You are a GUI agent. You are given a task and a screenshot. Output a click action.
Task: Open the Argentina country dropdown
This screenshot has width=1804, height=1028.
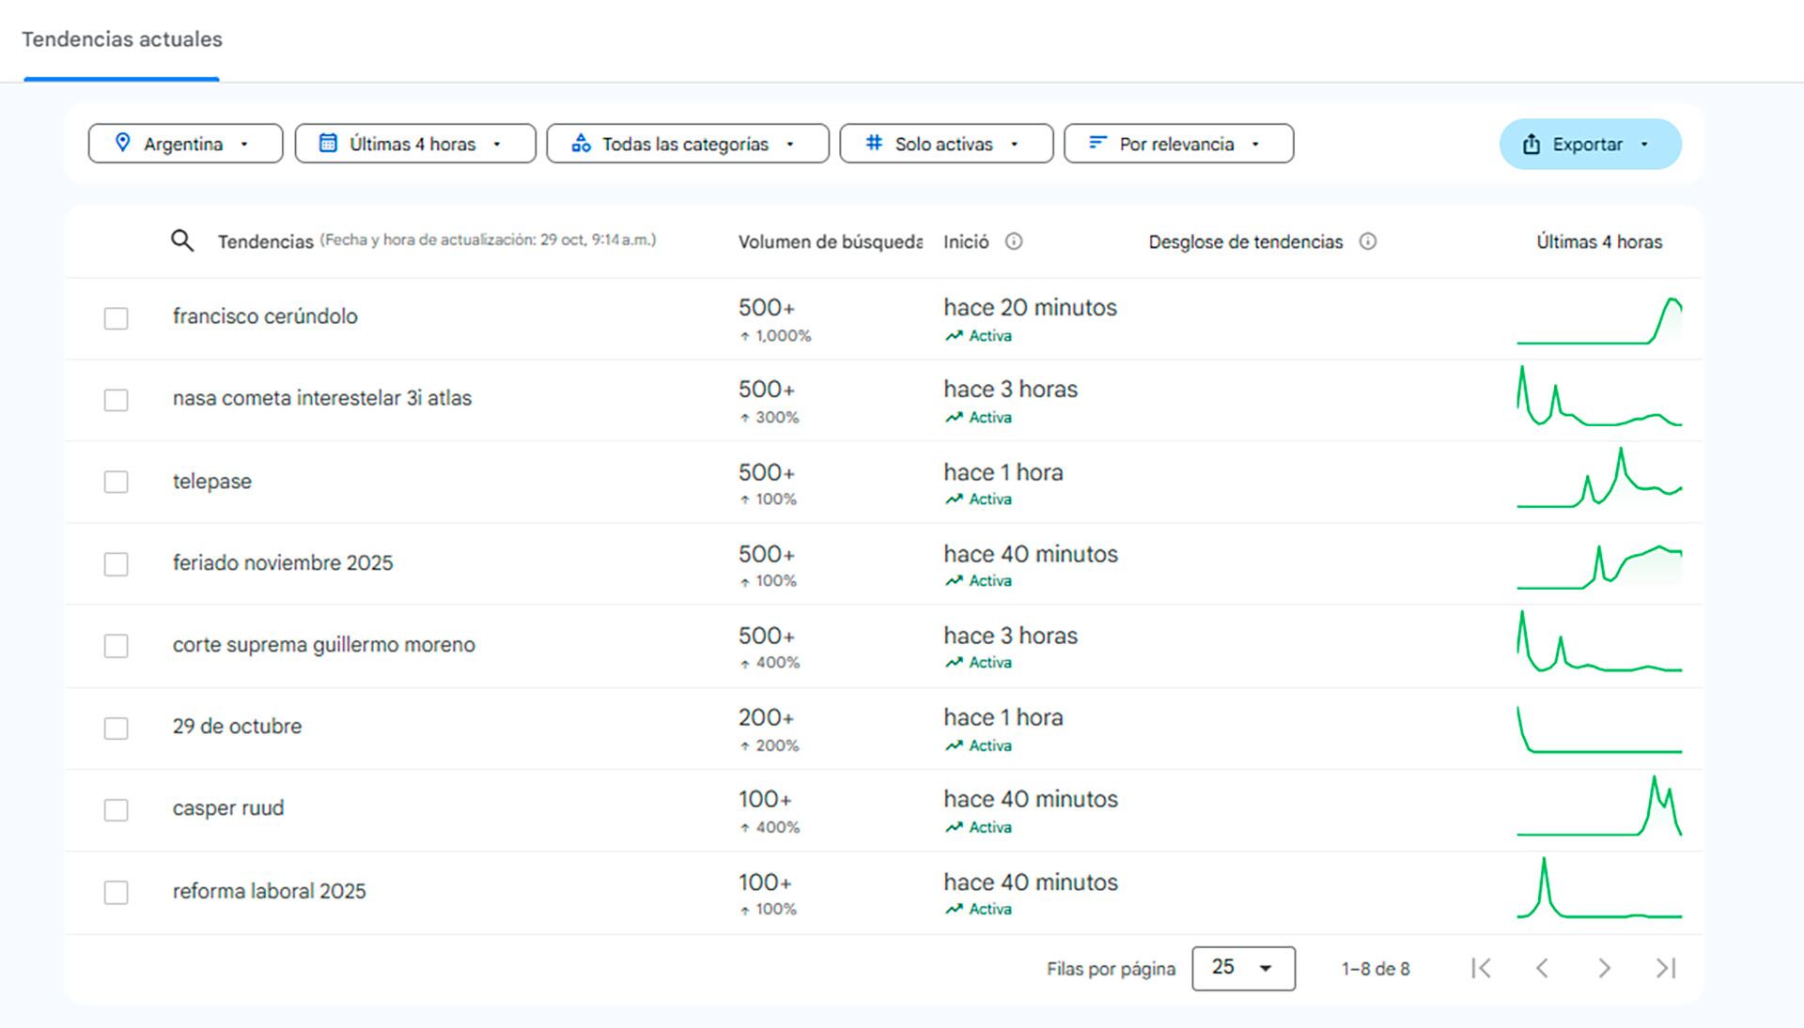[x=185, y=144]
